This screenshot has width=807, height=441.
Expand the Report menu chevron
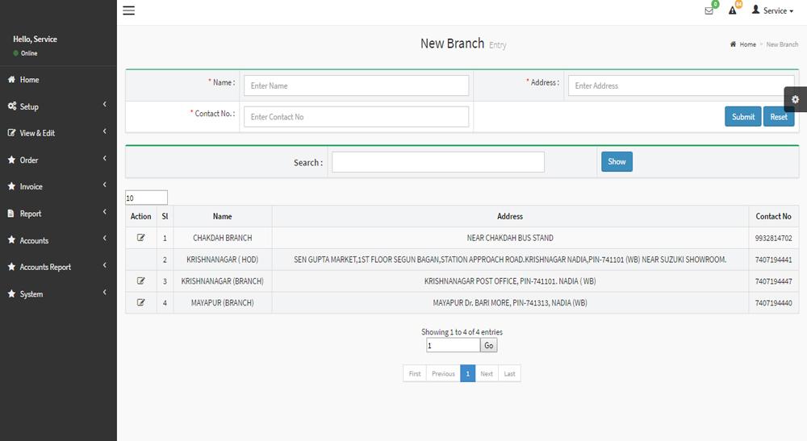pyautogui.click(x=104, y=212)
